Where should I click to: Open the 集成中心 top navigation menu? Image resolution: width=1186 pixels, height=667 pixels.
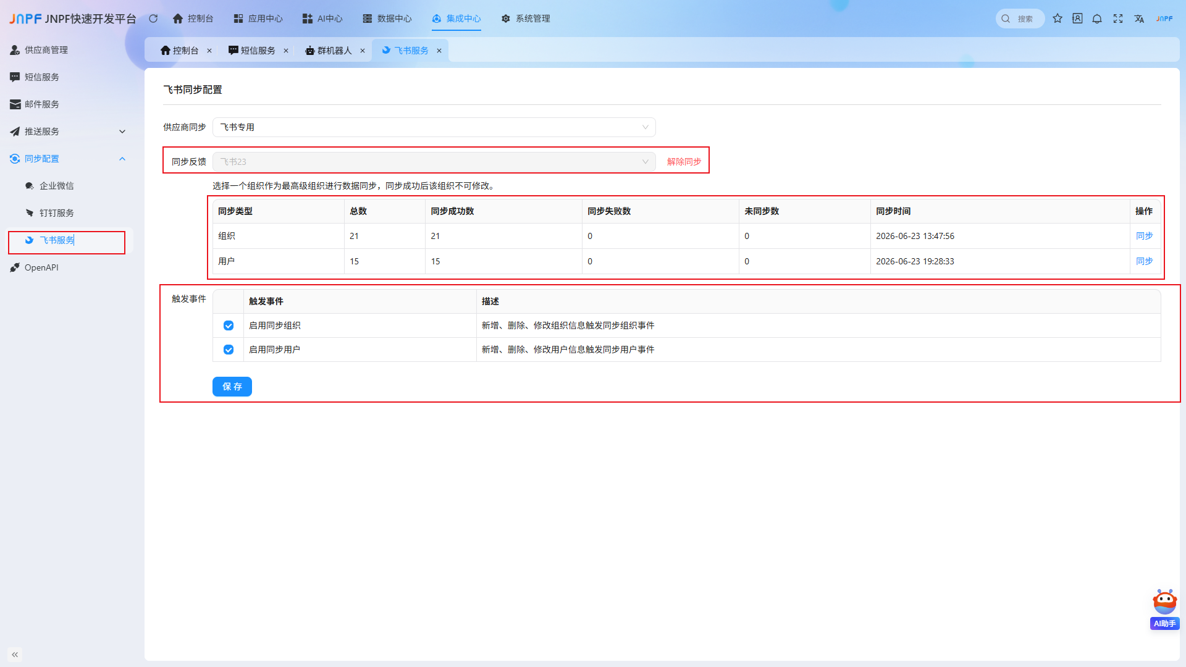click(x=456, y=19)
